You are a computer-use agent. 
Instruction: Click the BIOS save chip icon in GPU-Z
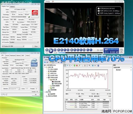click(x=29, y=17)
